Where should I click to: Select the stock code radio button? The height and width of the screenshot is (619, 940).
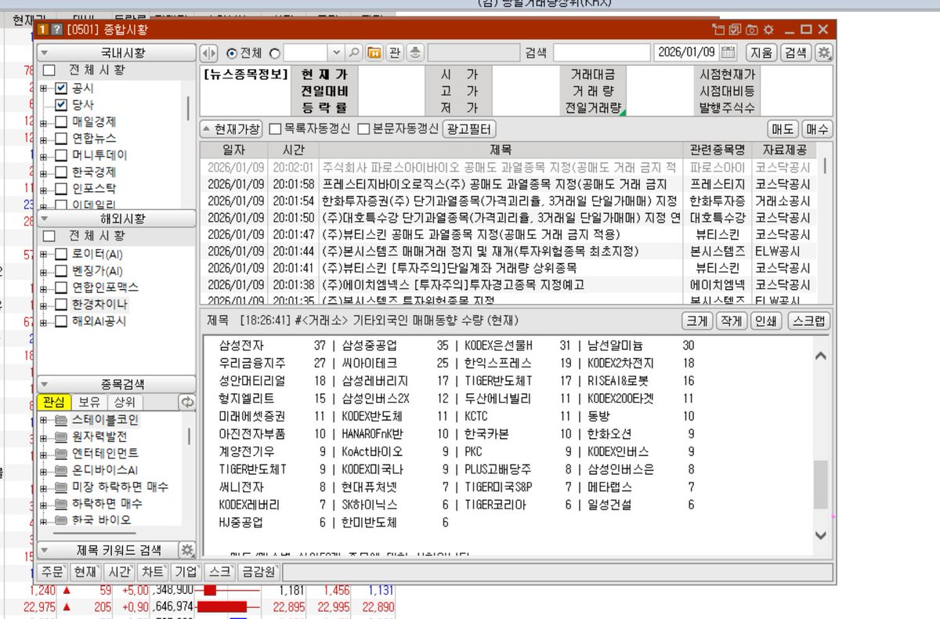tap(274, 53)
